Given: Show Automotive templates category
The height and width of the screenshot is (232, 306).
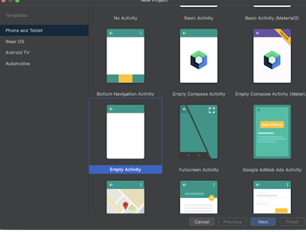Looking at the screenshot, I should click(18, 63).
